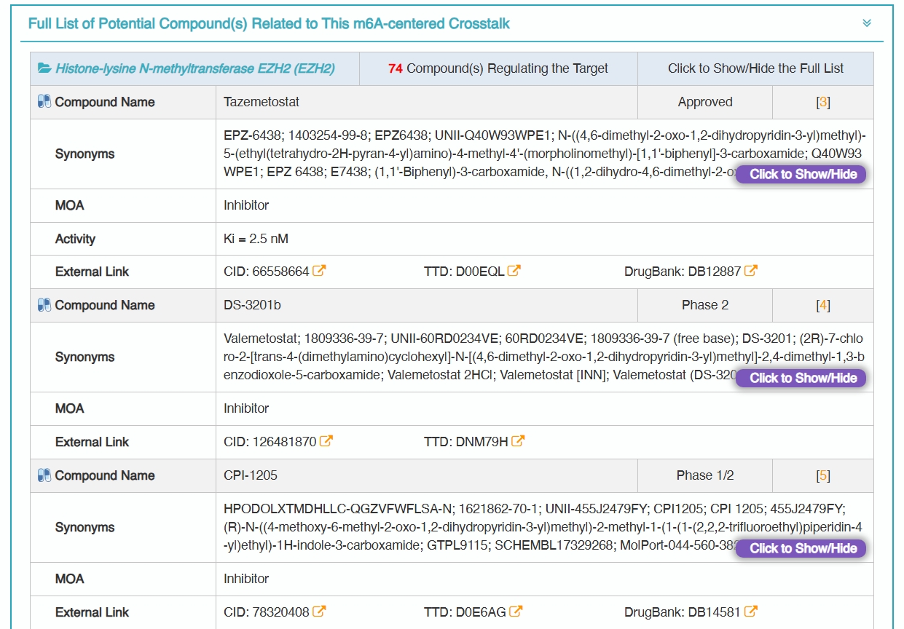Toggle CPI-1205 synonyms with Click to Show/Hide

point(801,548)
